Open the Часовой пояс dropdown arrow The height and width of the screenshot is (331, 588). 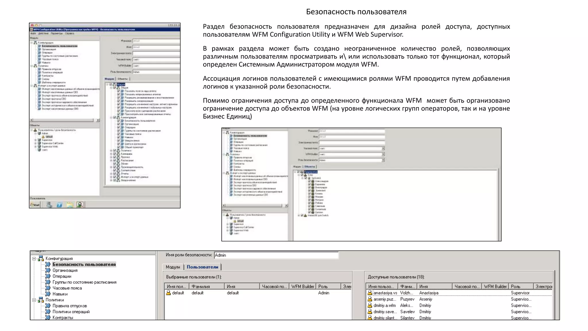[x=383, y=149]
